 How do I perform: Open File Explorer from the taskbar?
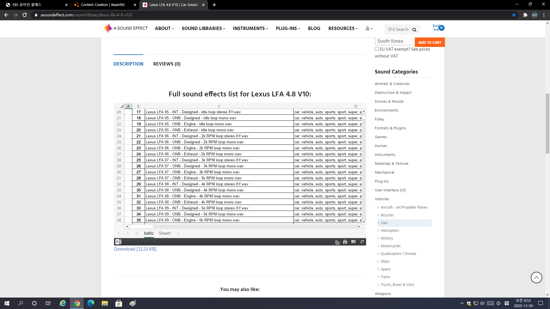tap(105, 303)
